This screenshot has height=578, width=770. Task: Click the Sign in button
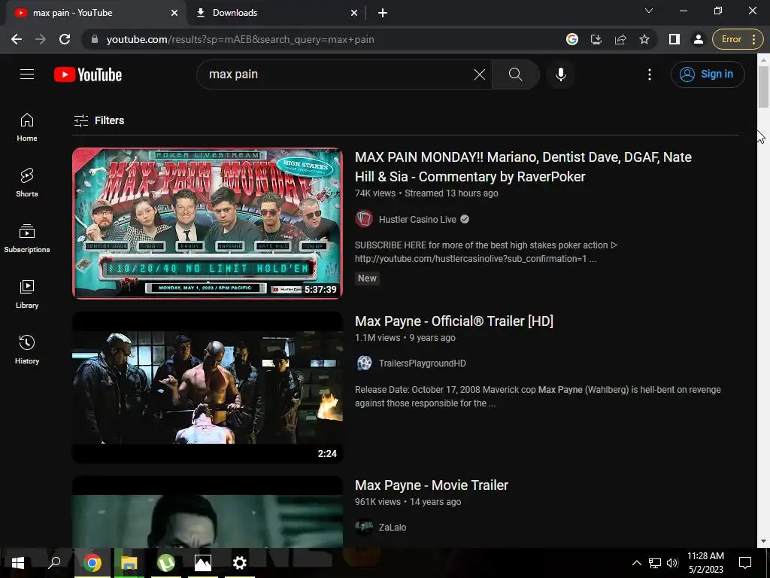tap(708, 75)
